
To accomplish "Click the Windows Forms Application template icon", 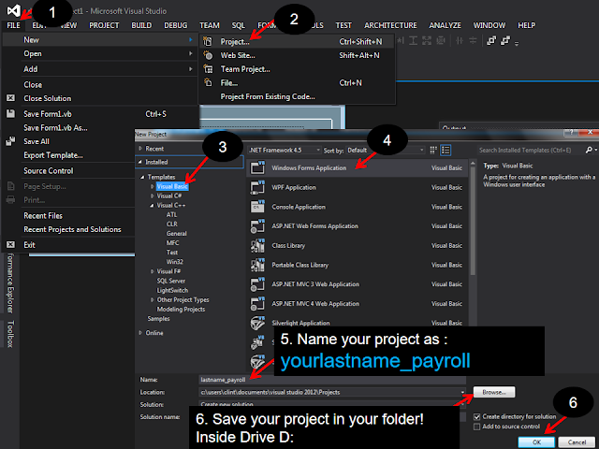I will click(257, 167).
